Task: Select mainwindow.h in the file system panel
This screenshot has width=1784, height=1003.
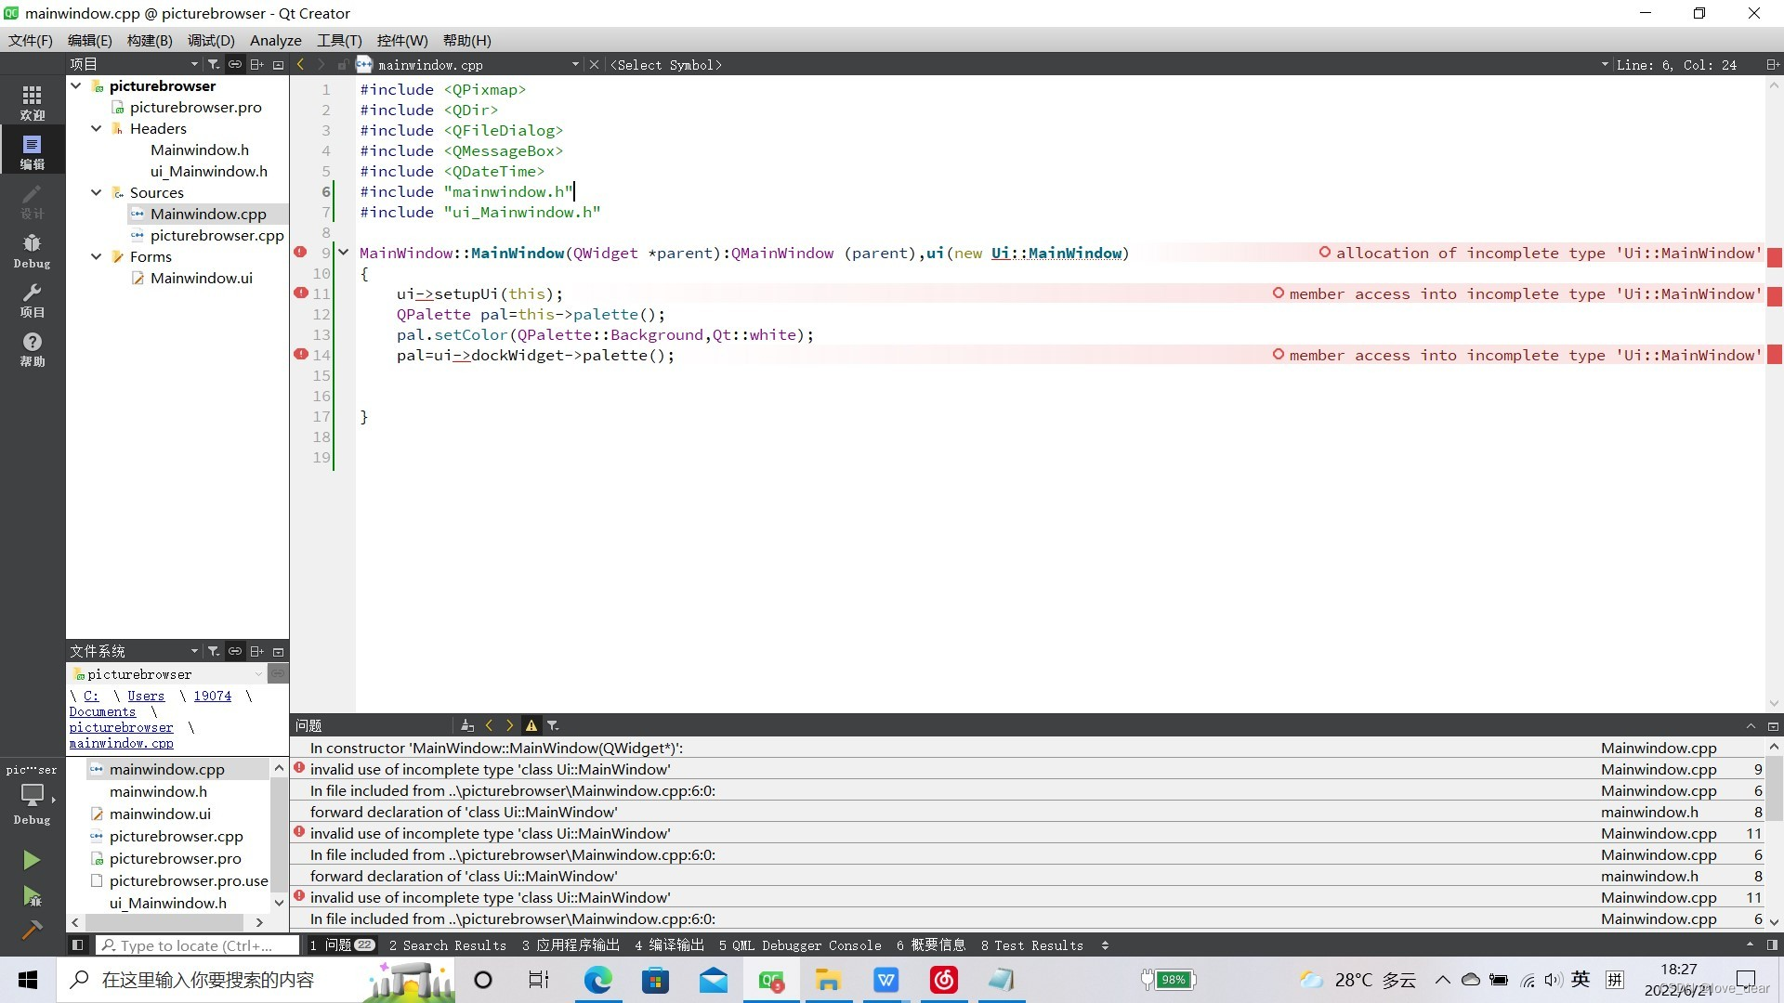Action: click(159, 791)
